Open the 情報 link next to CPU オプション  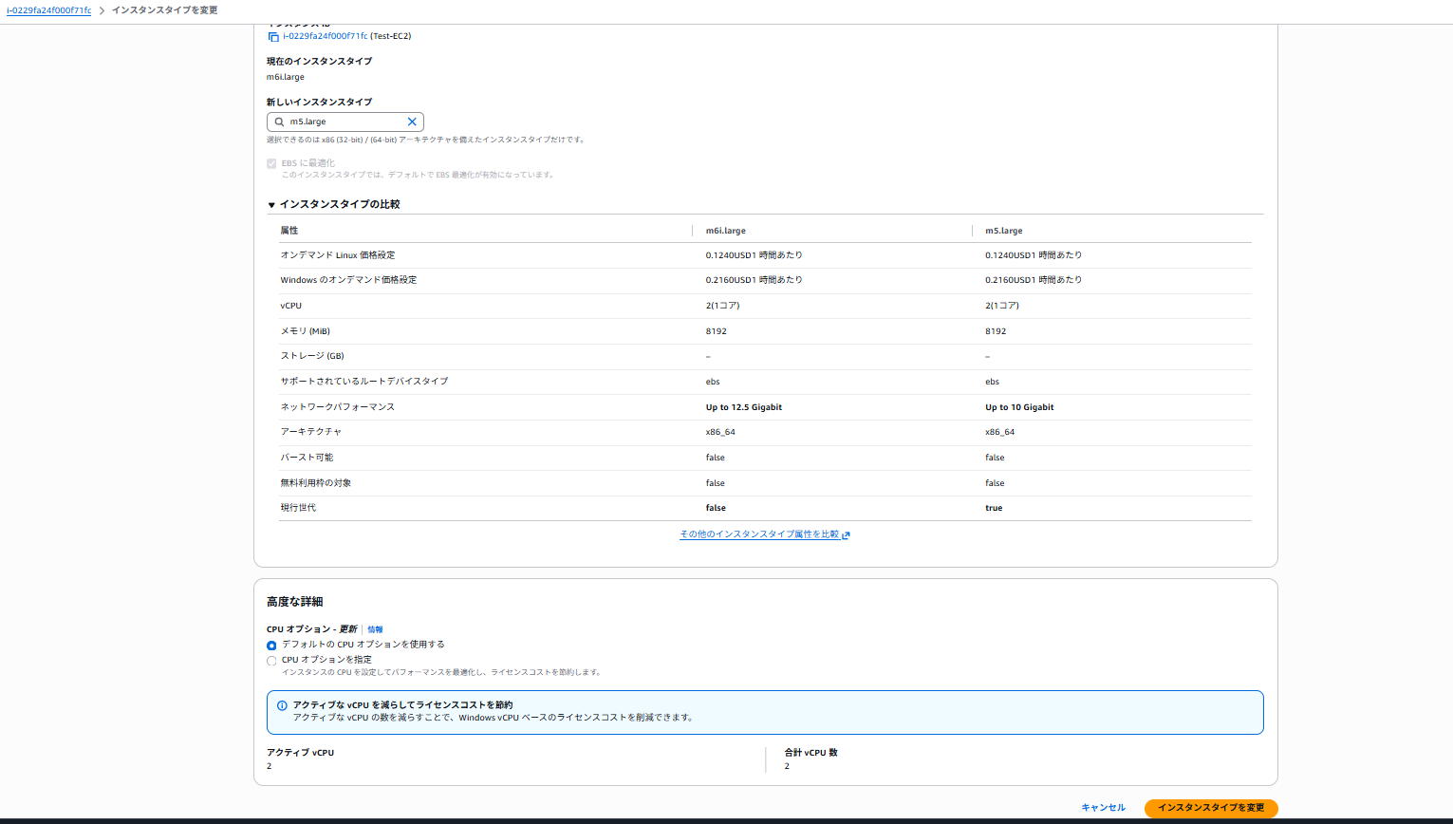click(x=375, y=629)
